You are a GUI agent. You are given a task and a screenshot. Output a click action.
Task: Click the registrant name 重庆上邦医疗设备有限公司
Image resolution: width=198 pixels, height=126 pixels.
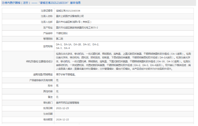point(70,16)
